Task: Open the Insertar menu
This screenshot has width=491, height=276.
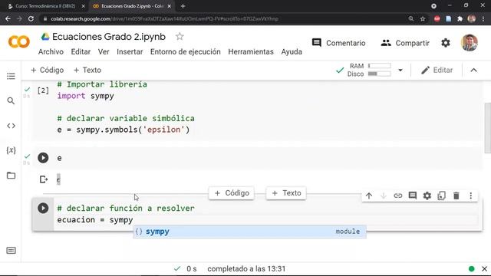Action: click(x=130, y=51)
